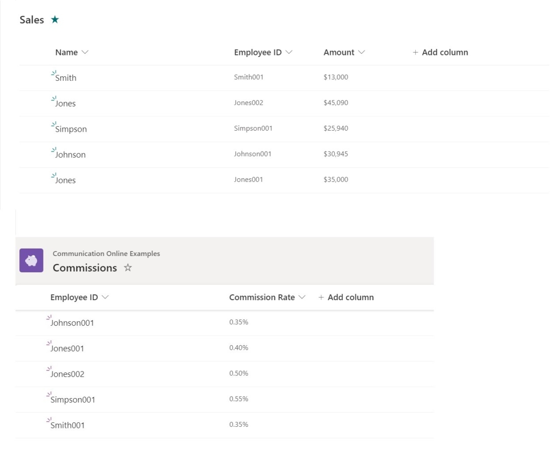550x463 pixels.
Task: Open the Communication Online Examples site link
Action: click(106, 254)
